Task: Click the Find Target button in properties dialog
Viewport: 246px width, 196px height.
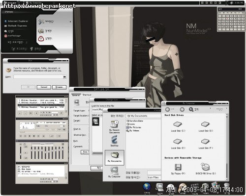Action: (85, 152)
